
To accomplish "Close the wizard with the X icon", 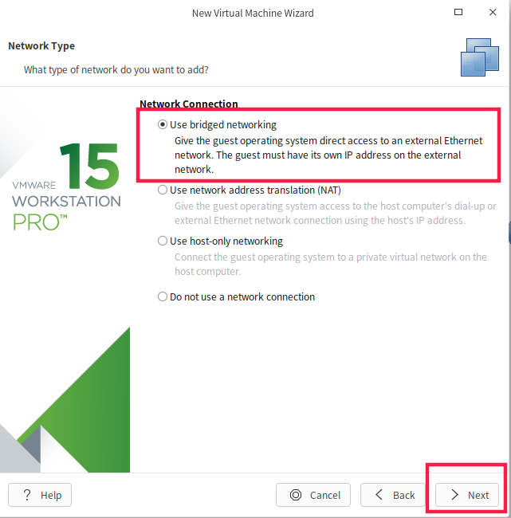I will coord(493,12).
